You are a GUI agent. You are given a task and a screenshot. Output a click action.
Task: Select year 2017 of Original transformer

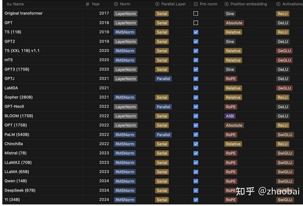tap(104, 13)
